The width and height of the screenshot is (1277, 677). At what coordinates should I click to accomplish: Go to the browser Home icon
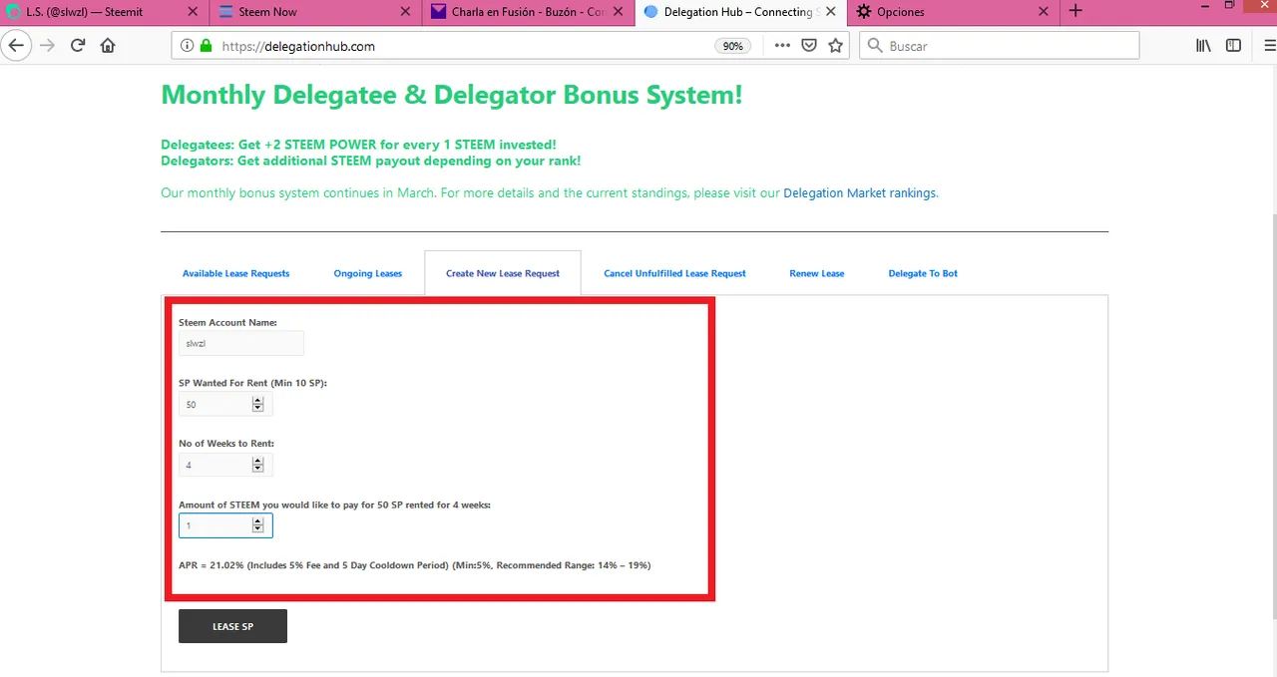tap(108, 46)
